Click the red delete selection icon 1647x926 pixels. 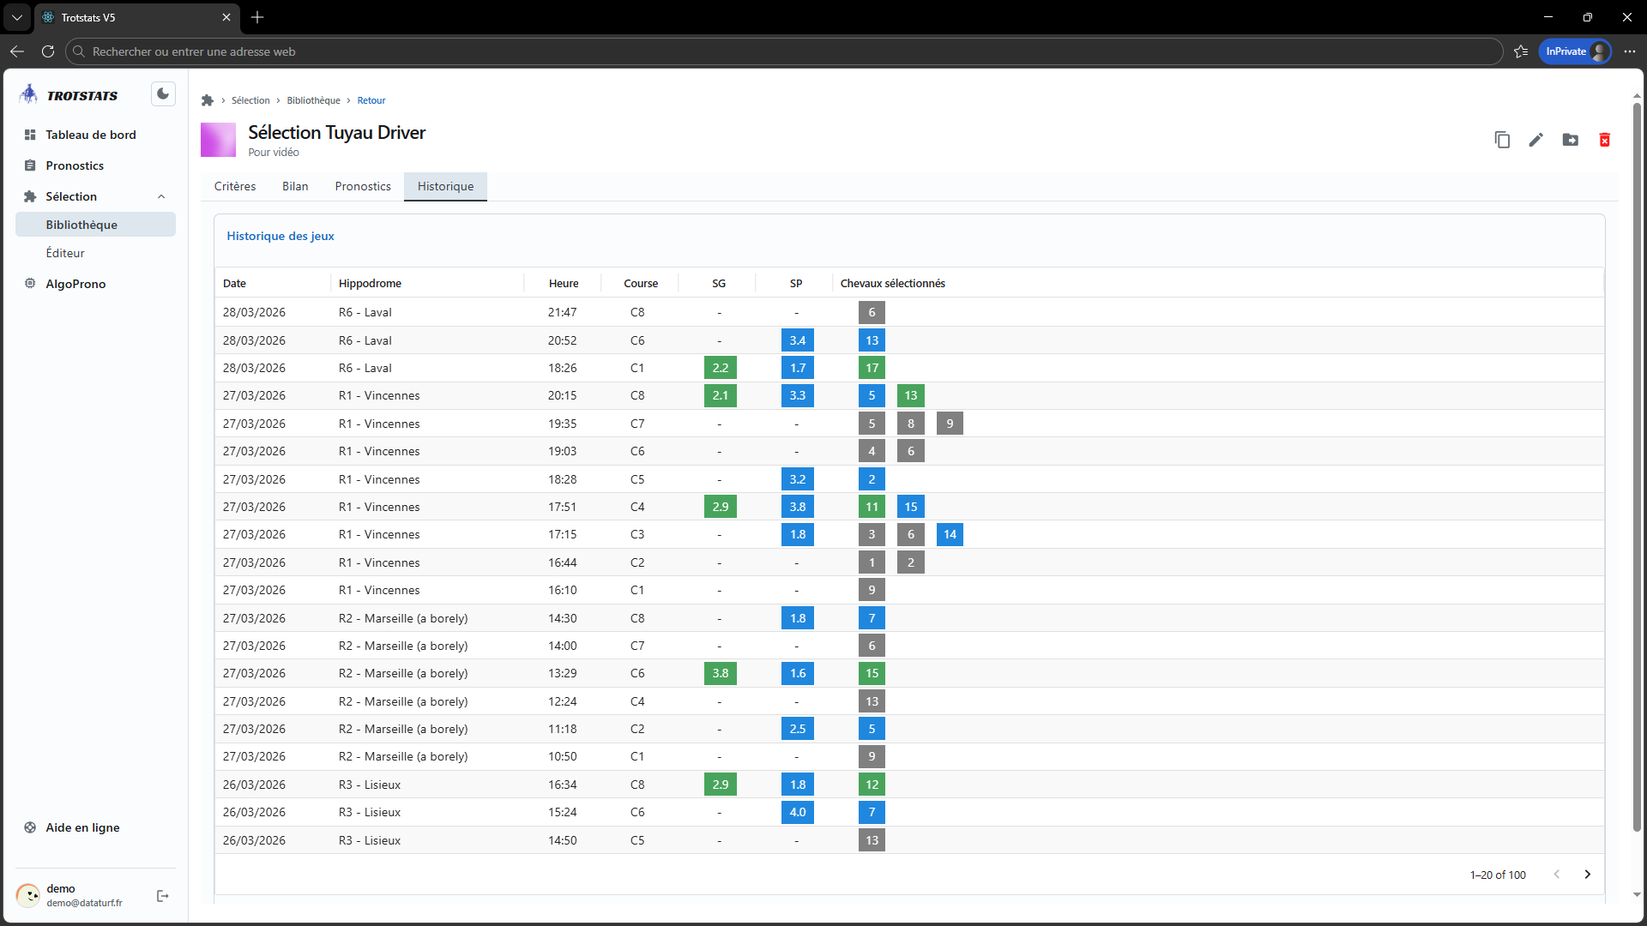click(1604, 140)
